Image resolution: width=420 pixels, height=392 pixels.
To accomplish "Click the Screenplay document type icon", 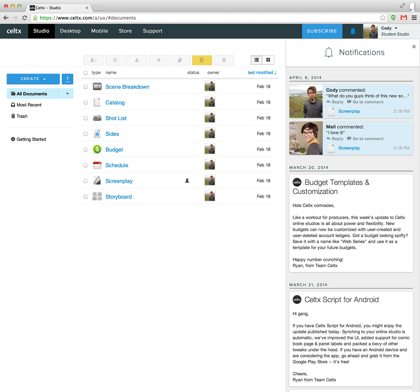I will point(97,181).
